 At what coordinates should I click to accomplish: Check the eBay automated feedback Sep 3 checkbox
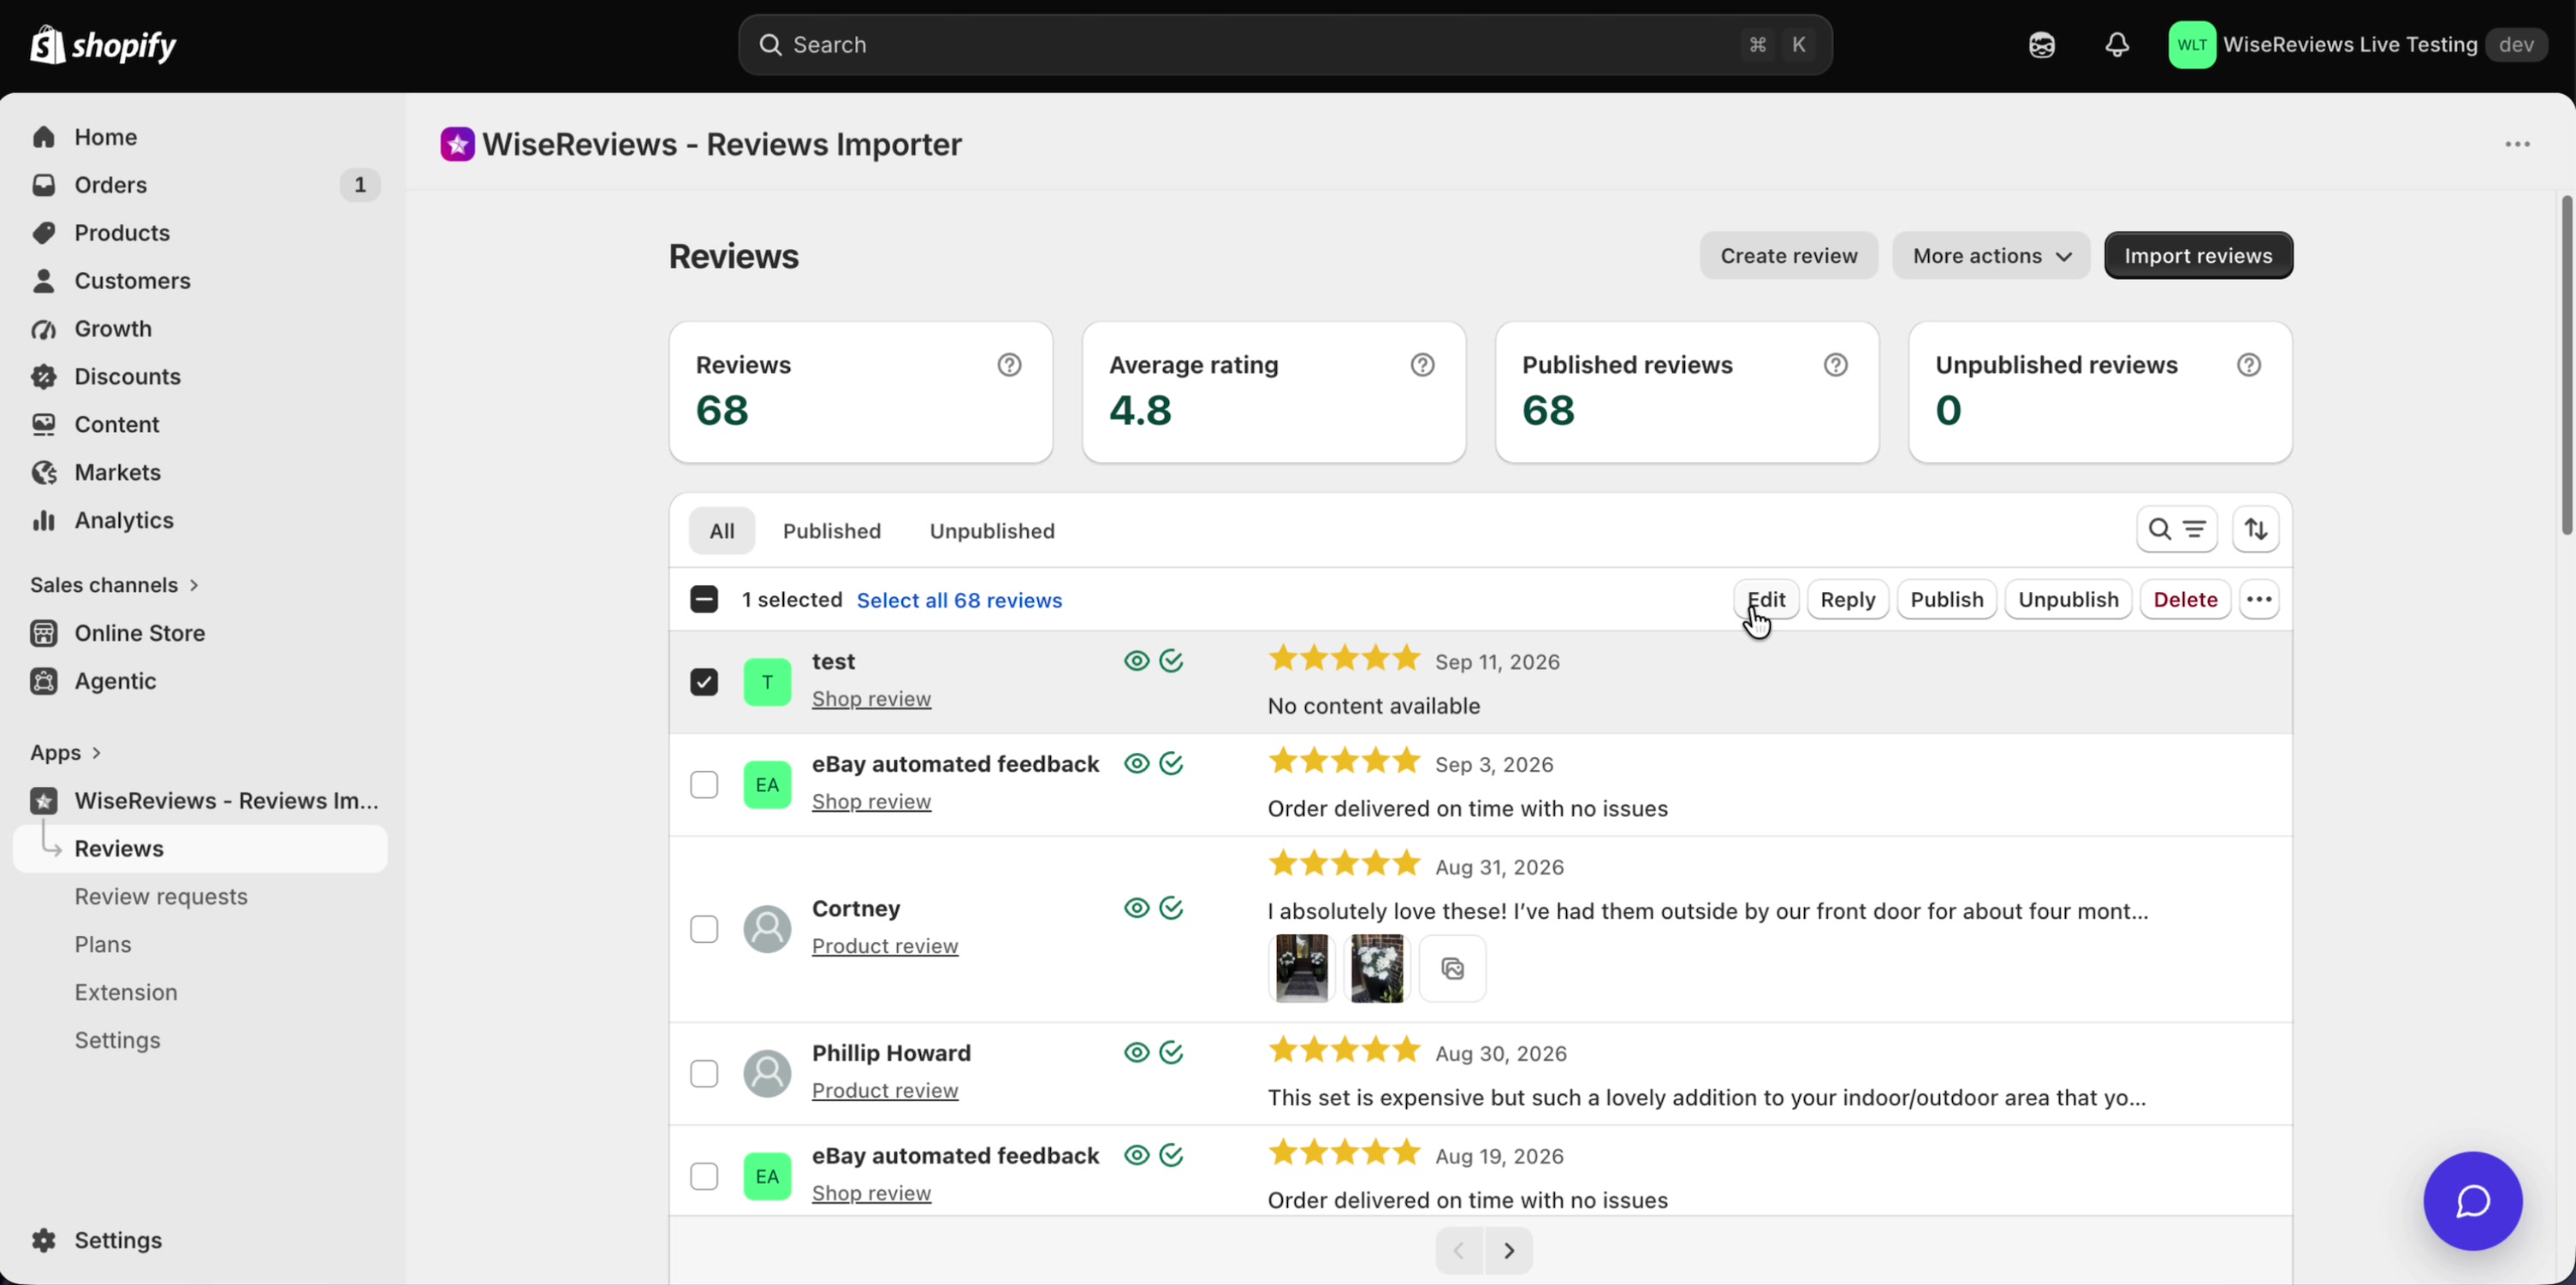coord(704,785)
